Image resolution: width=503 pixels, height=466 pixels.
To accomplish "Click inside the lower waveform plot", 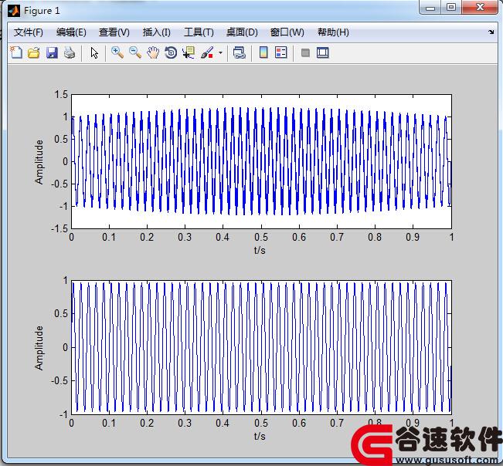I will (261, 347).
